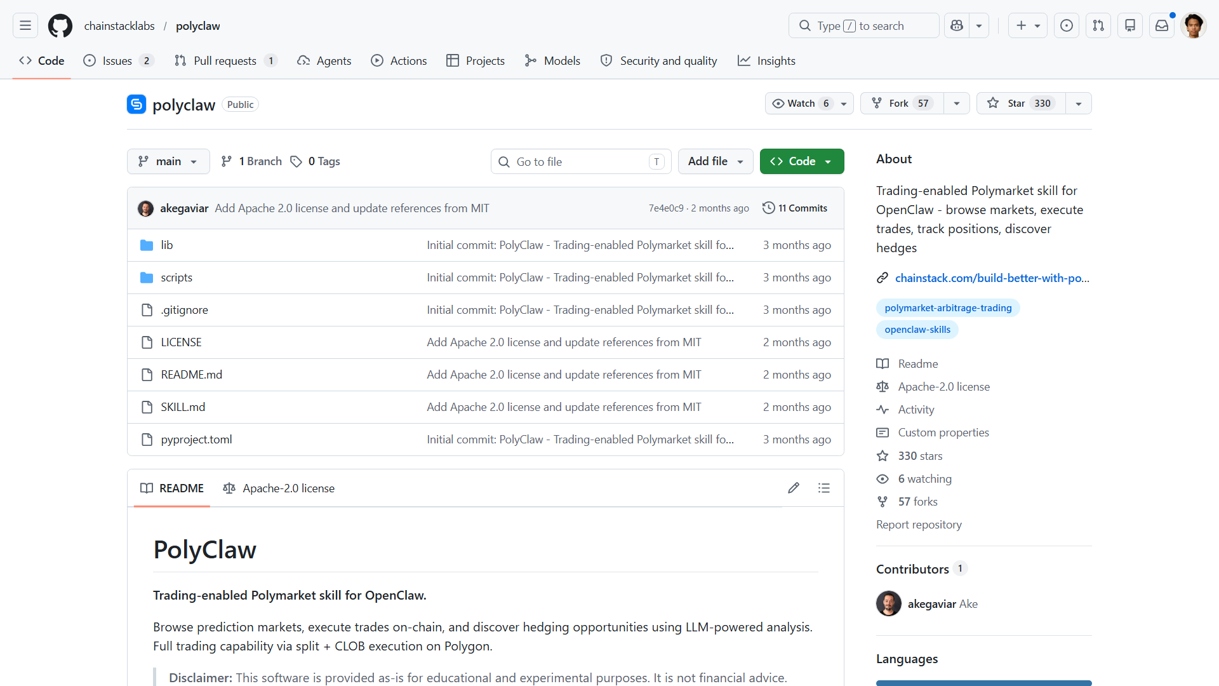
Task: Expand the Add file dropdown
Action: 716,161
